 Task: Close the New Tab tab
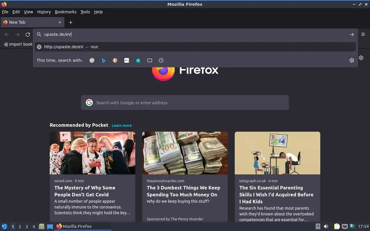tap(60, 22)
